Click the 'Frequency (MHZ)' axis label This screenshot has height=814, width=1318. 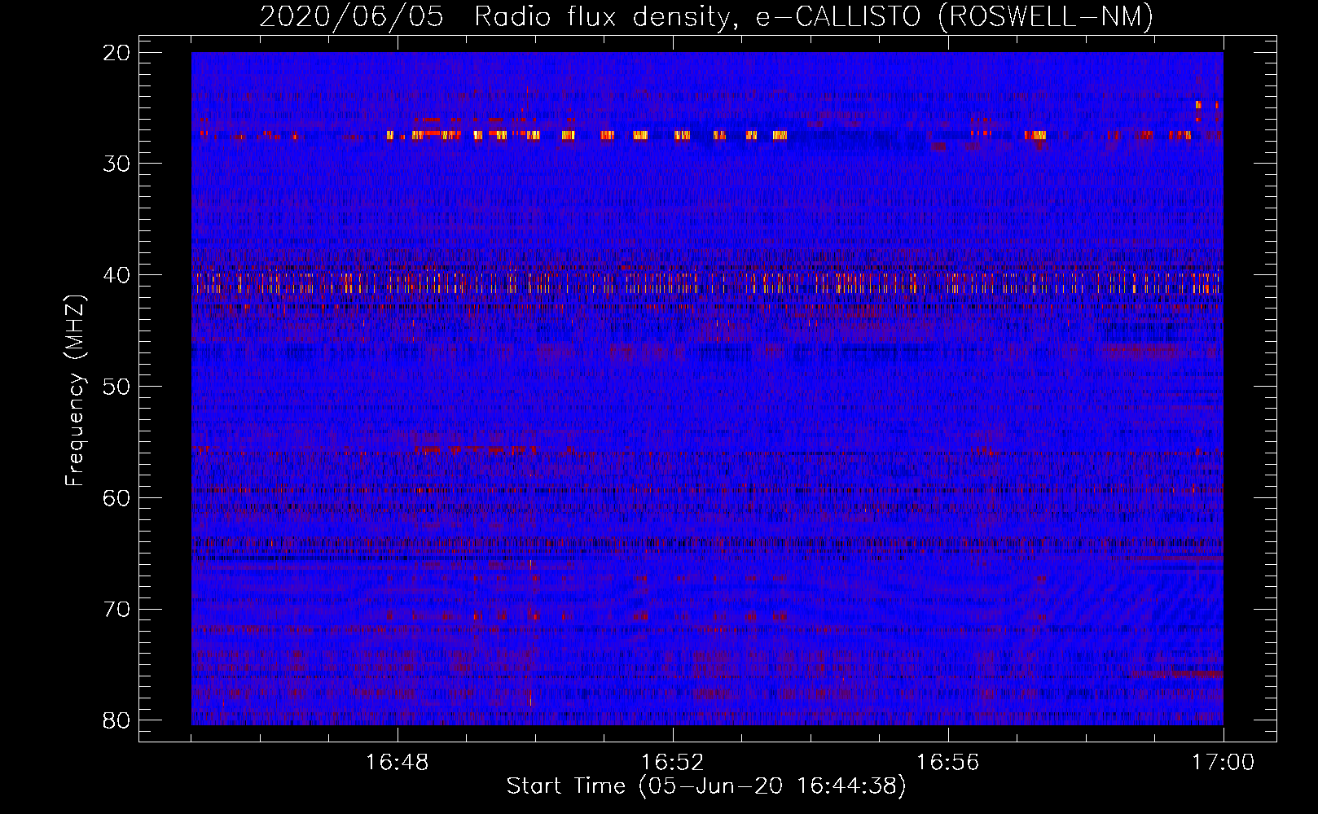75,391
